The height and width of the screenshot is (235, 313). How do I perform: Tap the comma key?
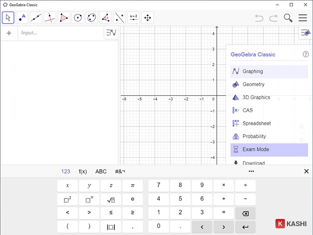pos(132,227)
